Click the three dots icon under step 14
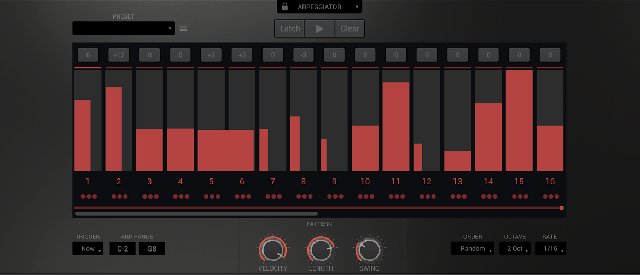 coord(490,196)
